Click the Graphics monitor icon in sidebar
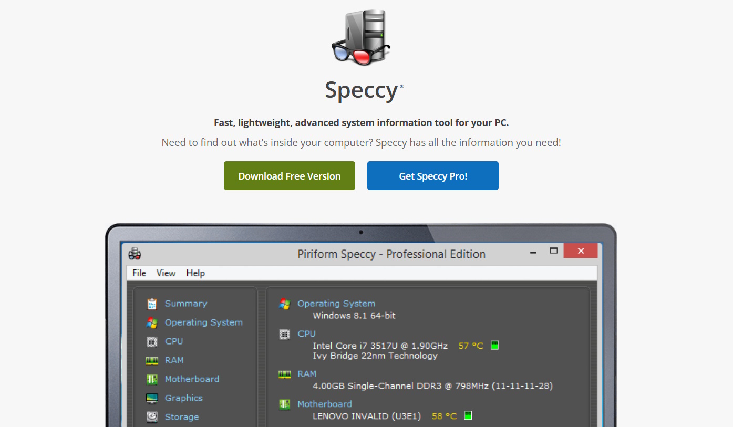The image size is (733, 427). [x=152, y=398]
